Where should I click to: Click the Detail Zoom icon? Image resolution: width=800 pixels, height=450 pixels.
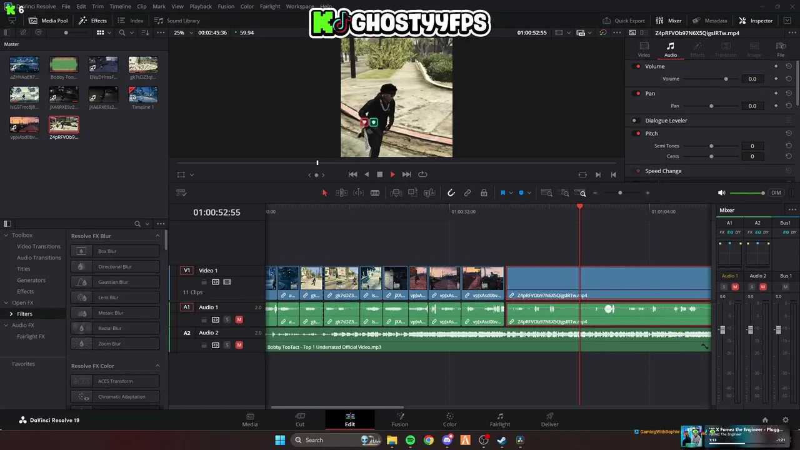tap(564, 193)
